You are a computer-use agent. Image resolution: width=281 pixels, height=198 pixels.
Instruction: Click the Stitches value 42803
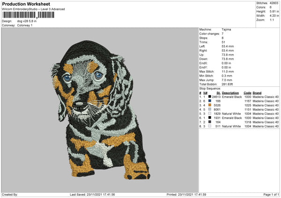click(x=274, y=3)
